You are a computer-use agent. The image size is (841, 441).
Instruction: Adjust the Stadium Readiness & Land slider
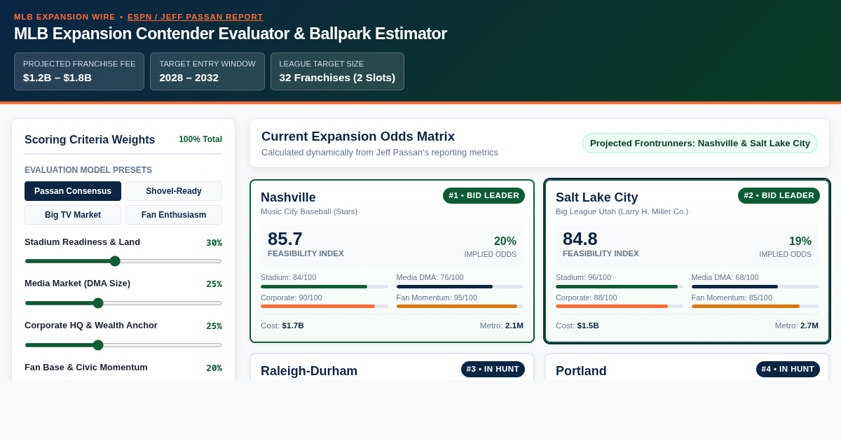pyautogui.click(x=123, y=261)
